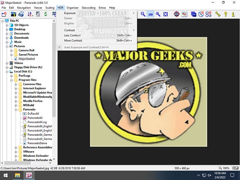Click the tree scrollbar down arrow

coord(54,159)
